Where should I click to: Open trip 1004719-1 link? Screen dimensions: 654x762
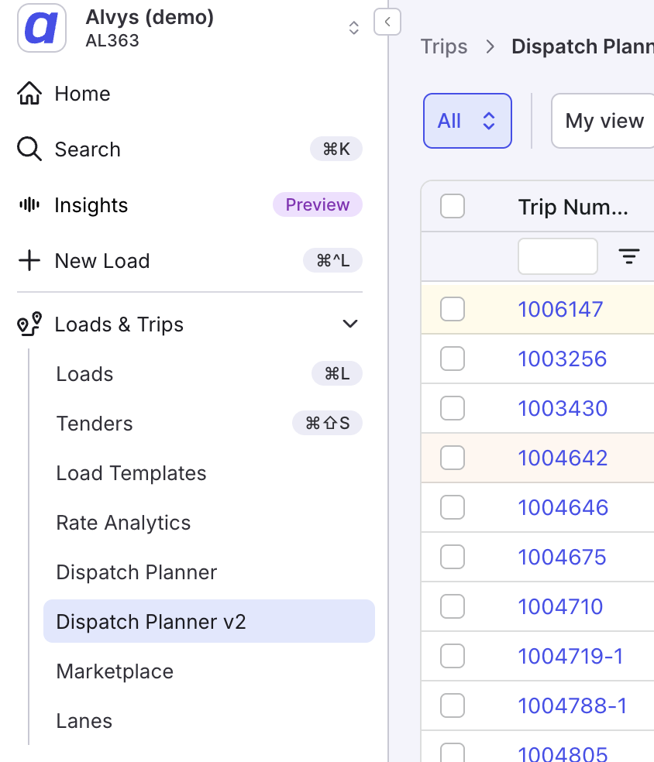(570, 656)
